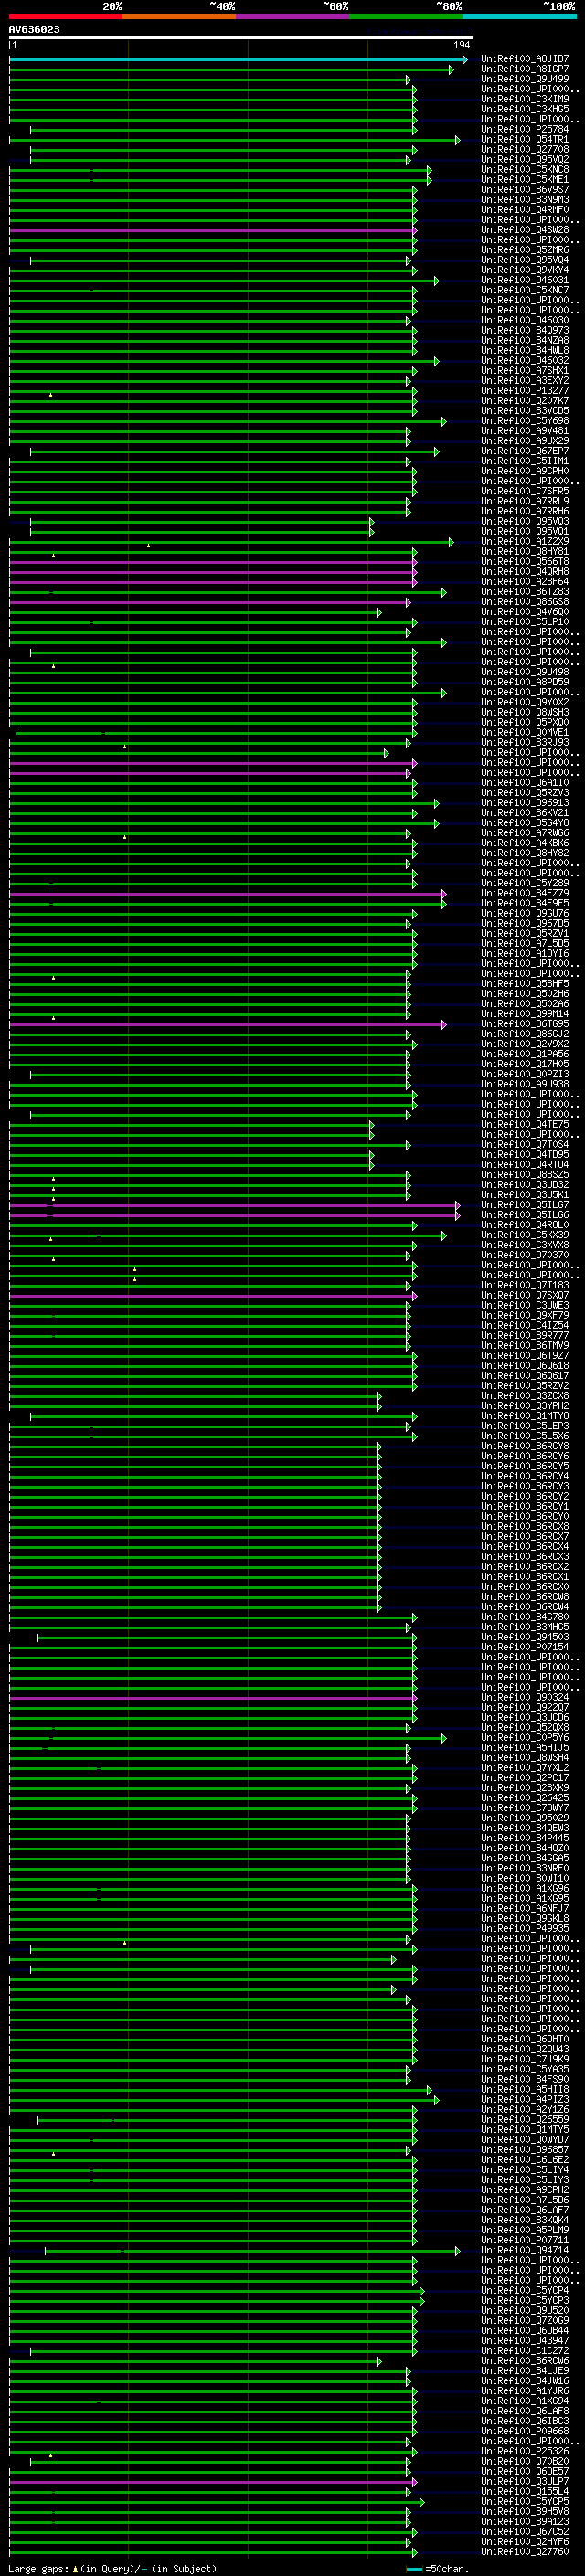
Task: Open hit UniRef100_Q5ZMR6
Action: coord(525,250)
